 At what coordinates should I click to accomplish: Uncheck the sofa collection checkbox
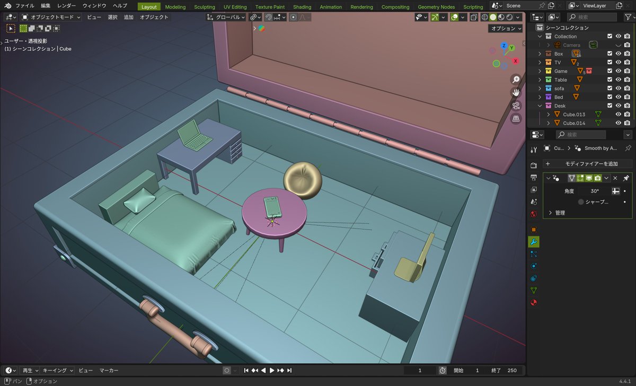tap(609, 89)
